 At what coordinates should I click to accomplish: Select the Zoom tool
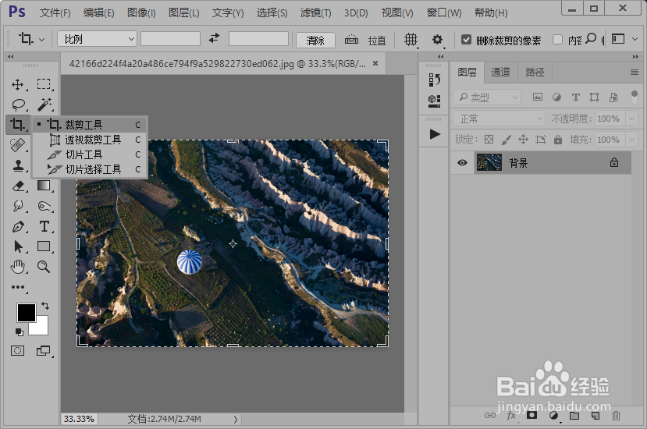(x=44, y=267)
